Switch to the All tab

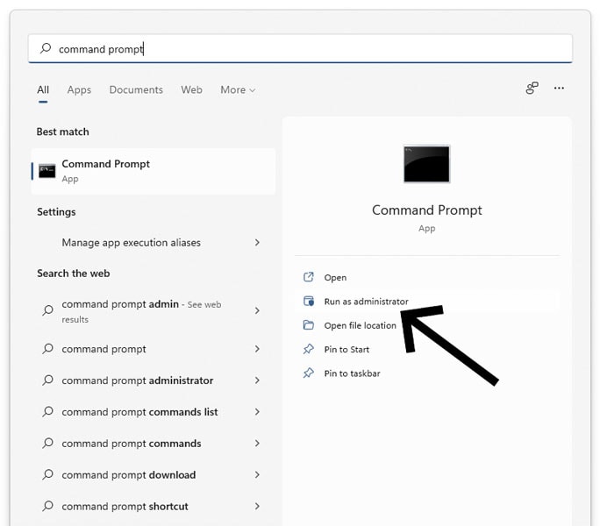tap(43, 90)
